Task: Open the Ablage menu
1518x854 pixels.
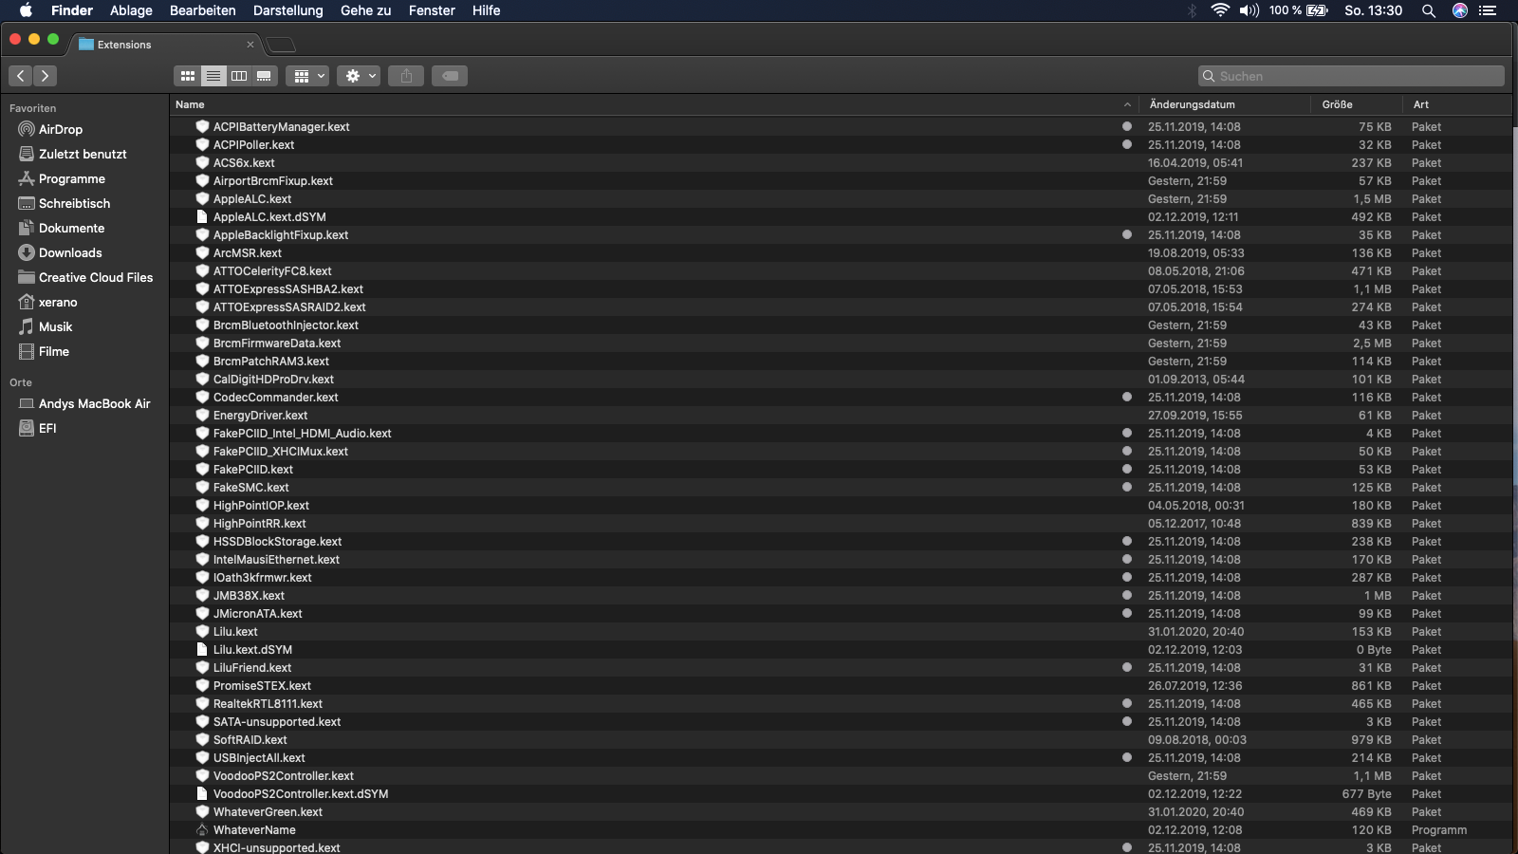Action: pyautogui.click(x=131, y=10)
